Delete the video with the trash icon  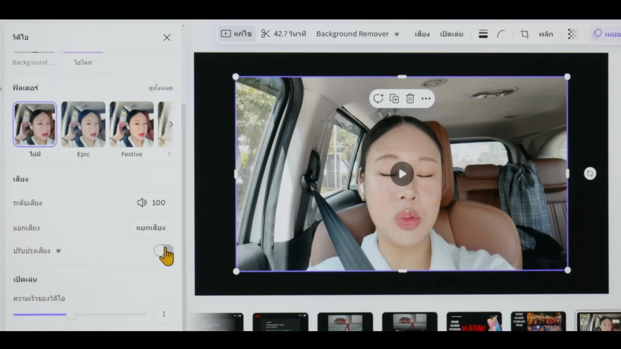point(410,99)
